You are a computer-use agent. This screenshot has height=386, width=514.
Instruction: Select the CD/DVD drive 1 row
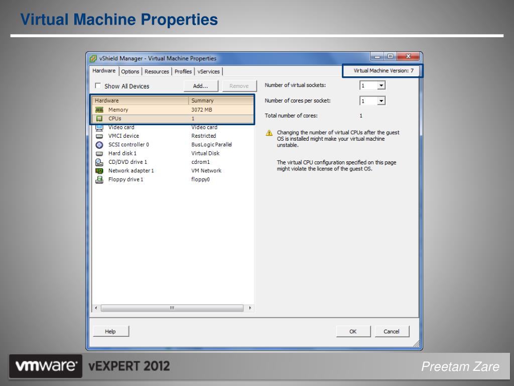173,162
